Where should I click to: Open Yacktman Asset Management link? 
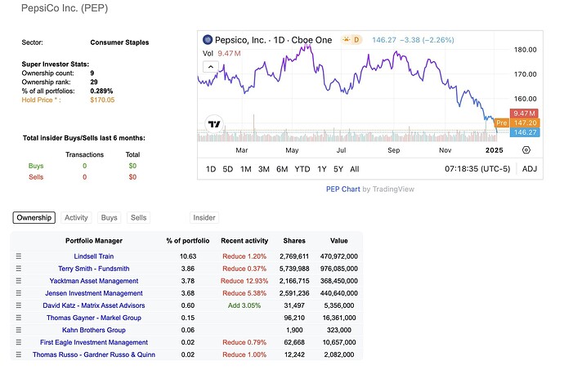93,281
